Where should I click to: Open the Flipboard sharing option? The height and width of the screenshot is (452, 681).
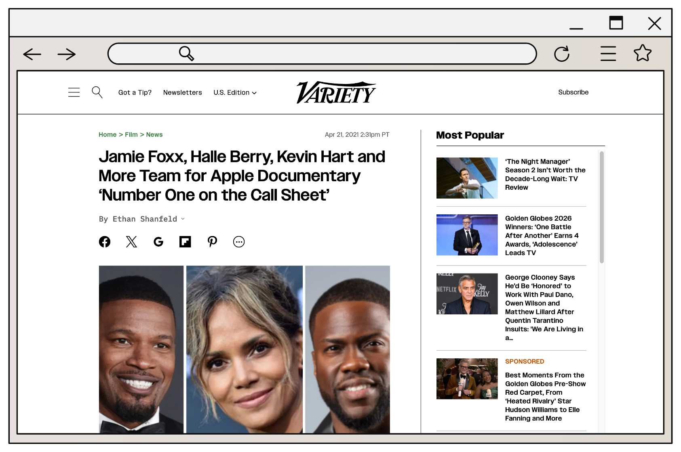point(185,241)
